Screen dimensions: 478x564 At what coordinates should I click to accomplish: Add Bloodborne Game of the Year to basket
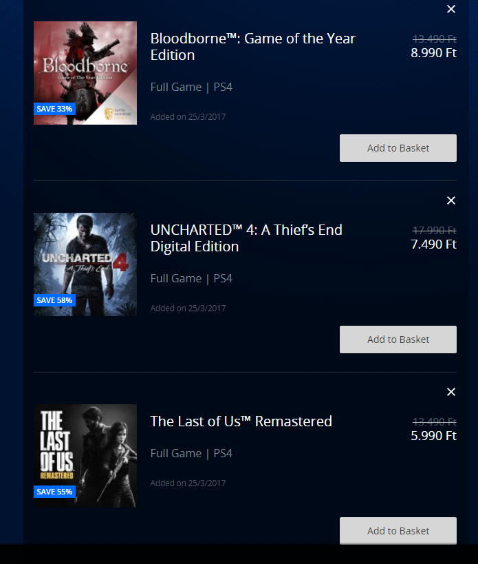(398, 148)
